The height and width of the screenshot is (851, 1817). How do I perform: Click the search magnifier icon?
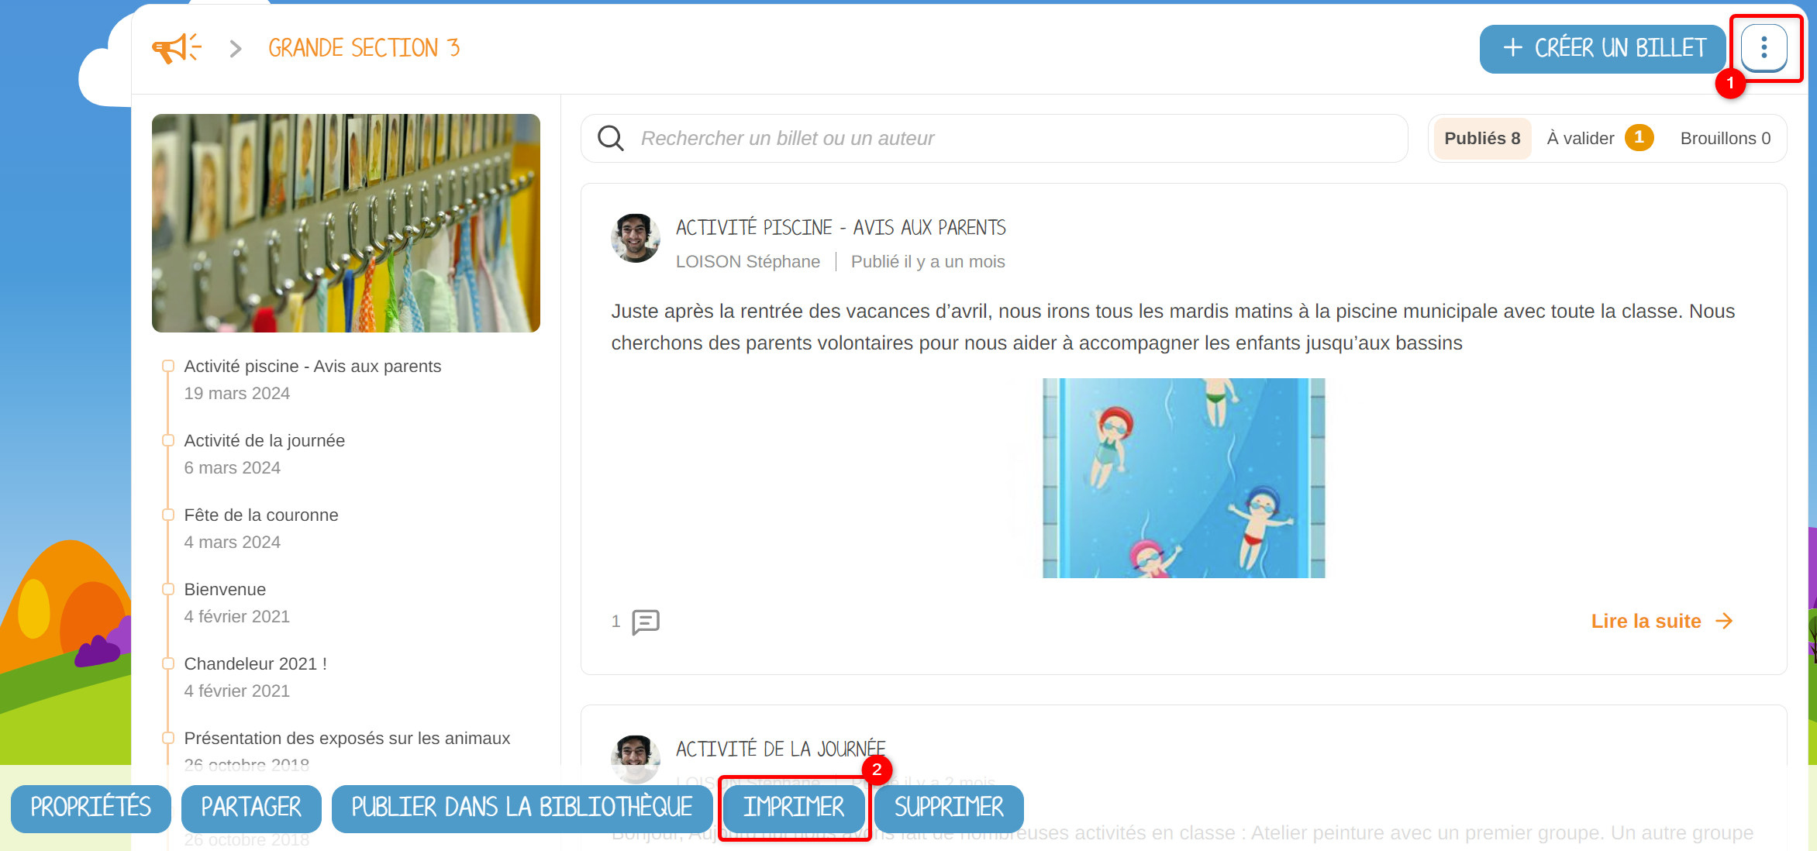[x=611, y=139]
